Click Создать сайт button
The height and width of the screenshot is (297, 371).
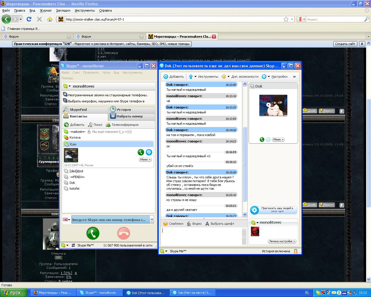[x=345, y=44]
